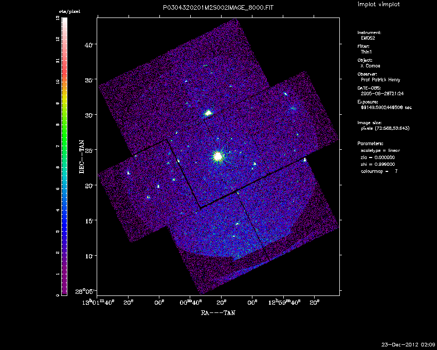The height and width of the screenshot is (350, 437).
Task: Click the 'cts/pixel' colorbar label
Action: tap(69, 12)
